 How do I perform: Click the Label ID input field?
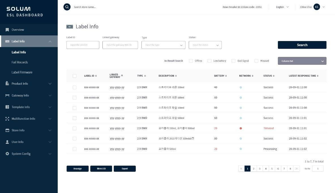point(83,45)
